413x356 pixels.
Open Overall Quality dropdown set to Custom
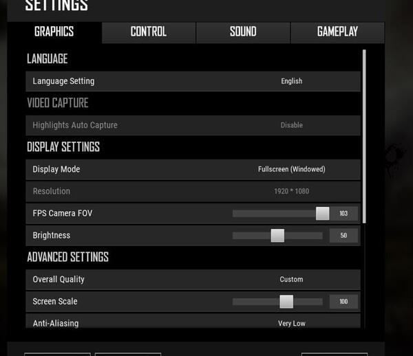(291, 279)
